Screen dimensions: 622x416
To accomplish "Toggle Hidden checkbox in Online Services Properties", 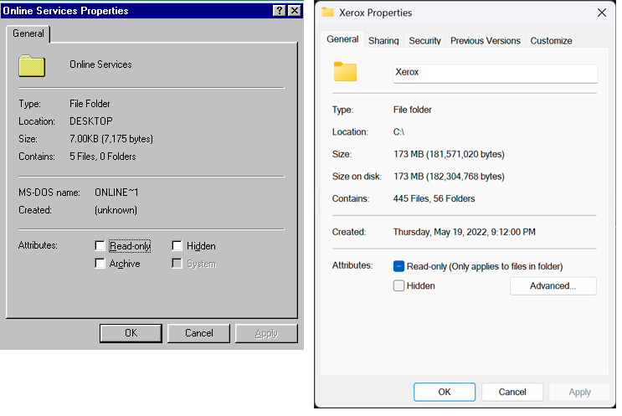I will click(177, 246).
